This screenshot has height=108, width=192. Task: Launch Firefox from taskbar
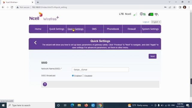(x=86, y=105)
